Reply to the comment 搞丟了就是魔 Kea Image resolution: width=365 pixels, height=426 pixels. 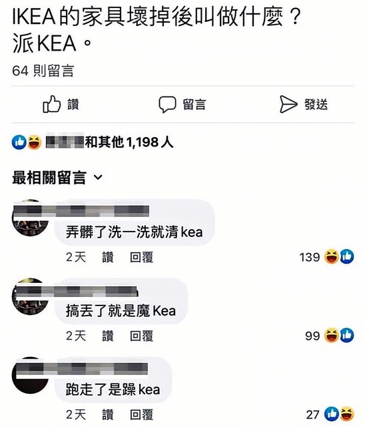click(142, 335)
